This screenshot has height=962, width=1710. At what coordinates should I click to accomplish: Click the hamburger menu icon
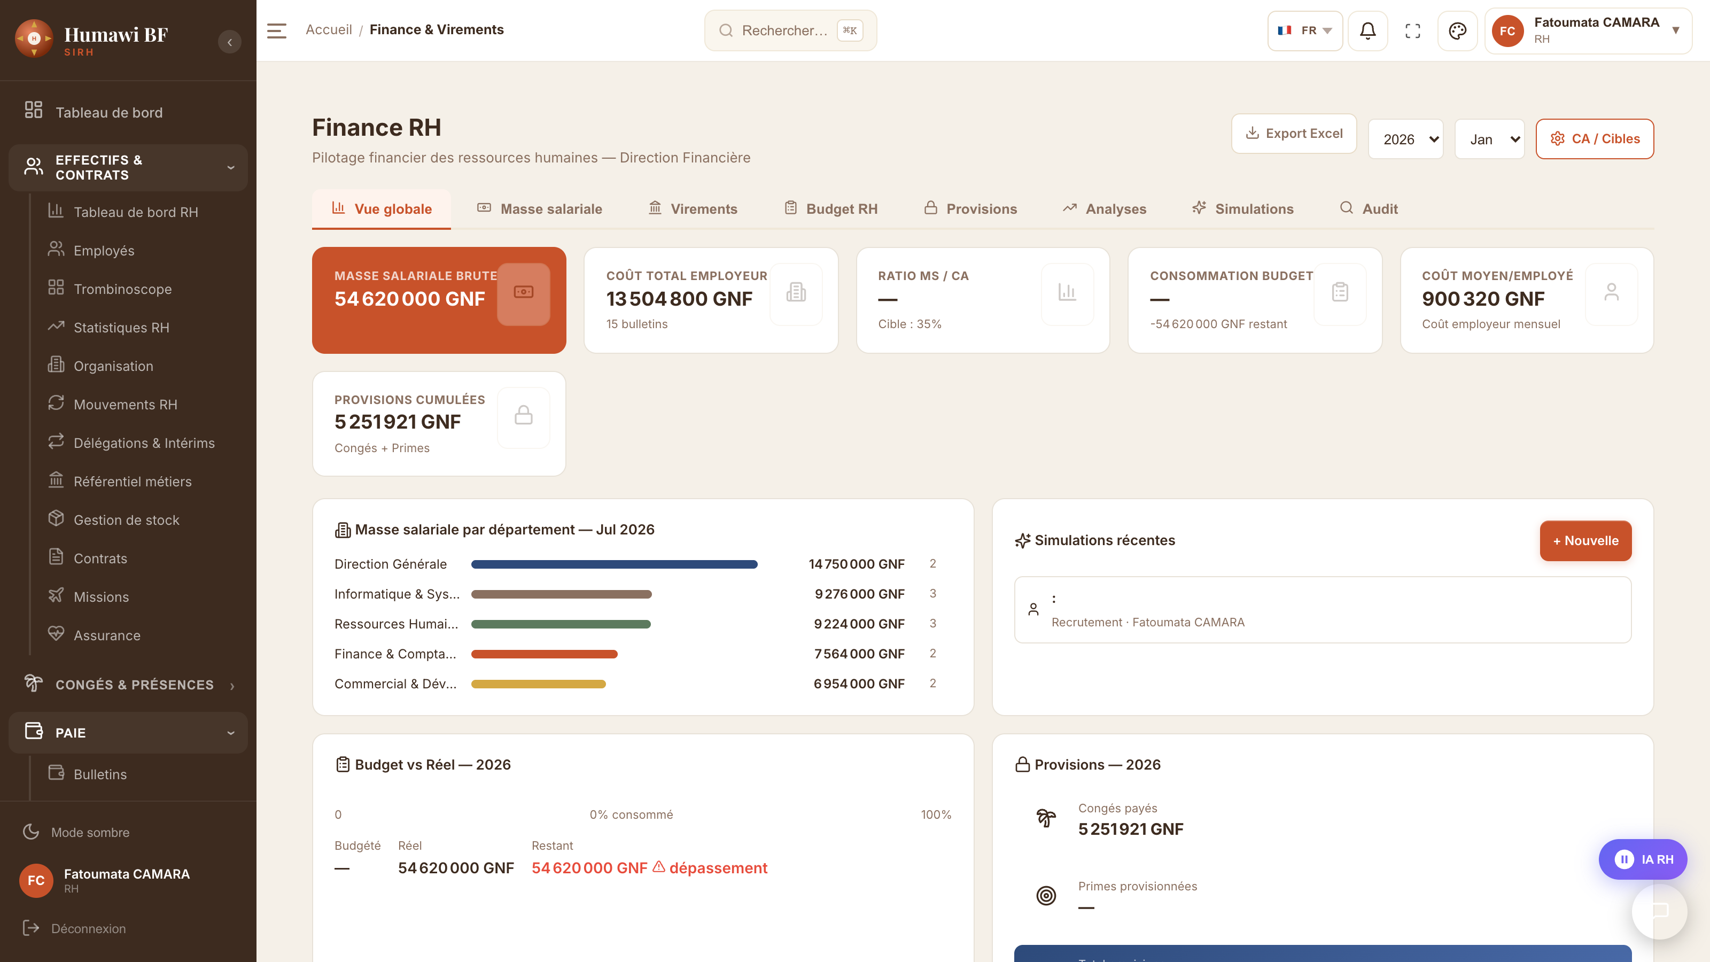pyautogui.click(x=277, y=30)
